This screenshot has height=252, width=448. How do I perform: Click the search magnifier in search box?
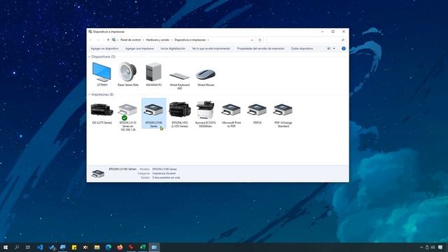[x=342, y=40]
